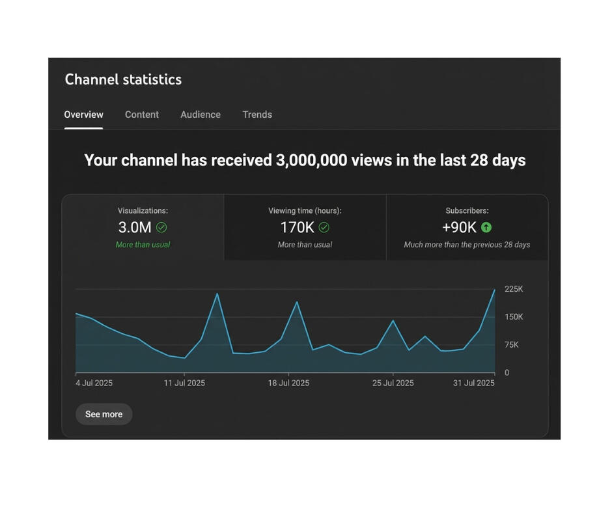The image size is (612, 513).
Task: Click the Channel statistics title
Action: 123,79
